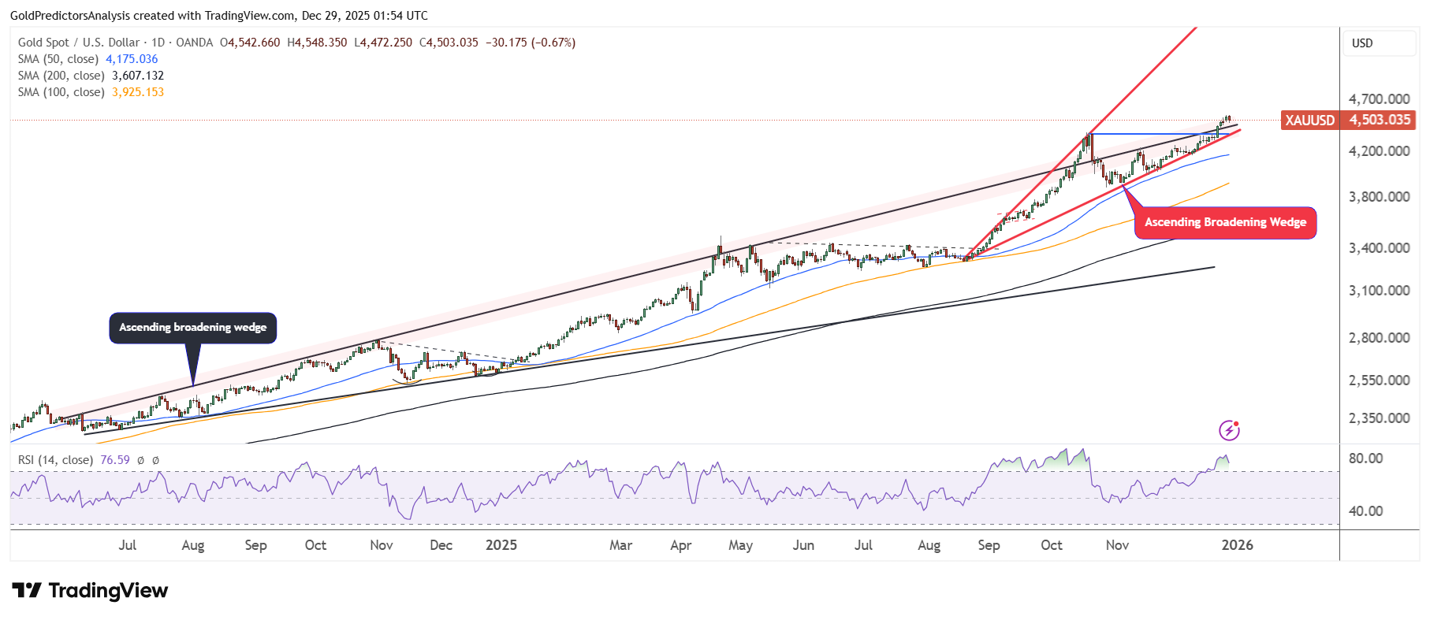Screen dimensions: 1430x620
Task: Click the 80.00 RSI scale label
Action: 1365,459
